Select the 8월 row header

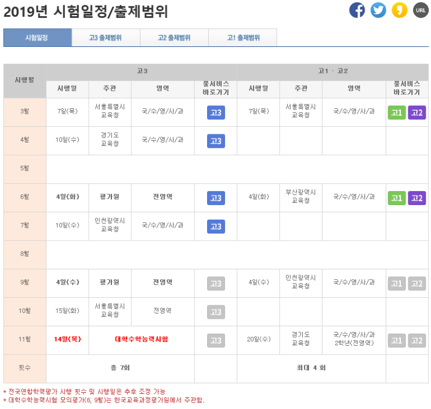[25, 254]
